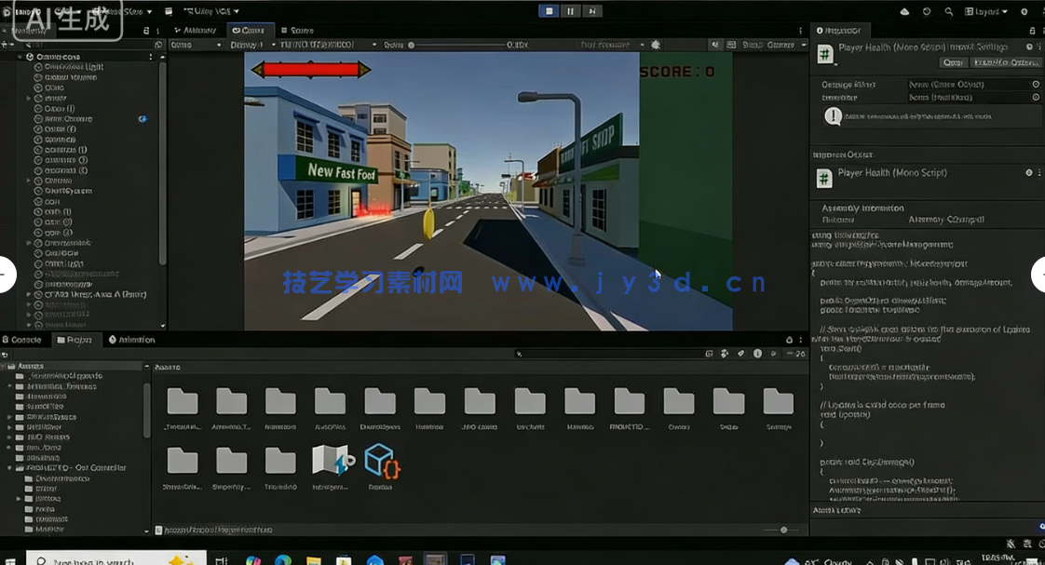Switch to the Scene tab
This screenshot has height=565, width=1045.
[296, 30]
